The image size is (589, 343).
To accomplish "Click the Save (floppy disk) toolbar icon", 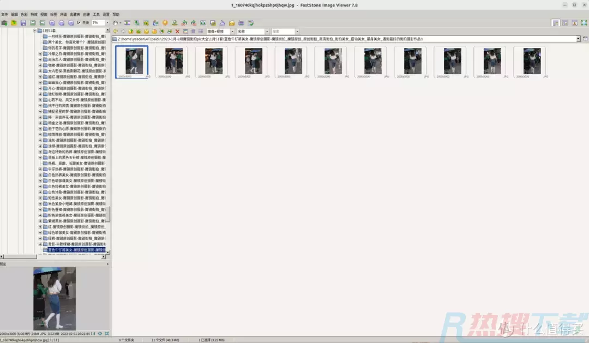I will click(23, 23).
